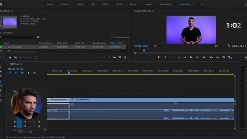The height and width of the screenshot is (139, 247).
Task: Play the program monitor
Action: 191,58
